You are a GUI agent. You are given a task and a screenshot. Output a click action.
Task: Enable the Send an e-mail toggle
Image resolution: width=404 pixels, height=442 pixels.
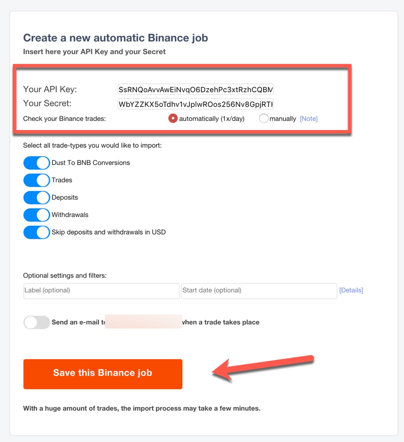[x=37, y=323]
